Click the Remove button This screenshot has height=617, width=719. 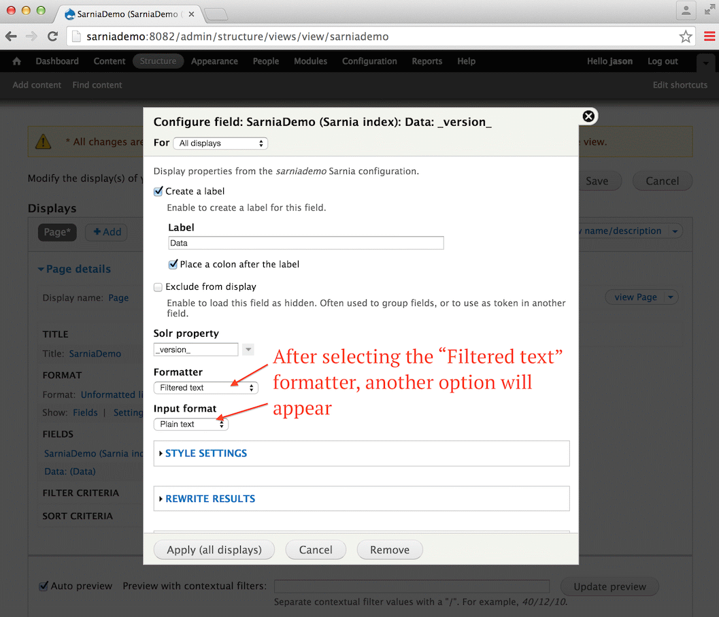tap(390, 550)
